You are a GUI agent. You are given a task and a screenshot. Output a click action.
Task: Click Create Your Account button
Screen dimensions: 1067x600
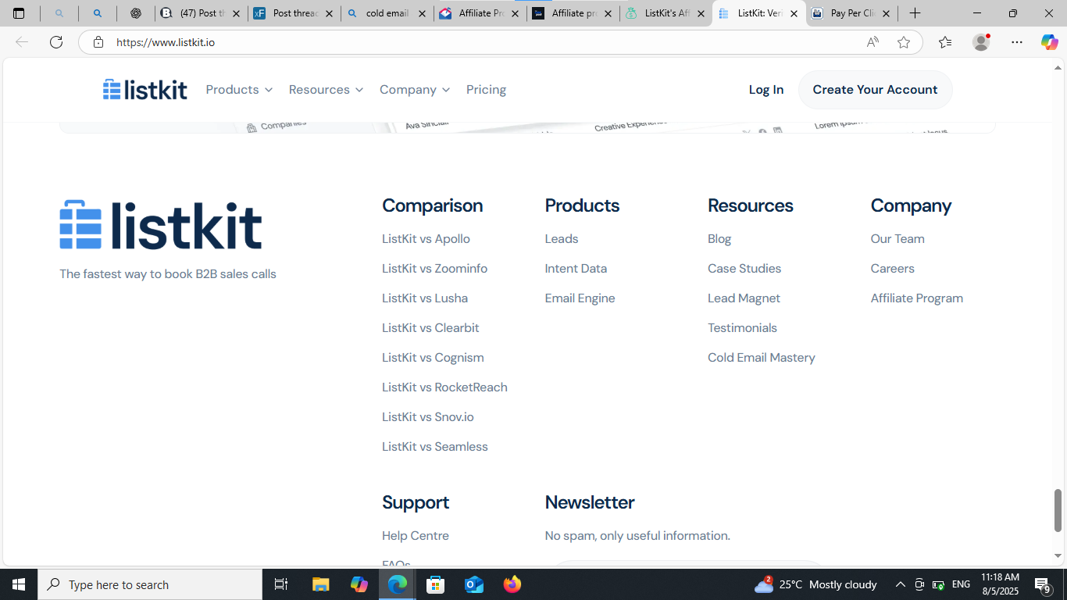click(x=875, y=90)
